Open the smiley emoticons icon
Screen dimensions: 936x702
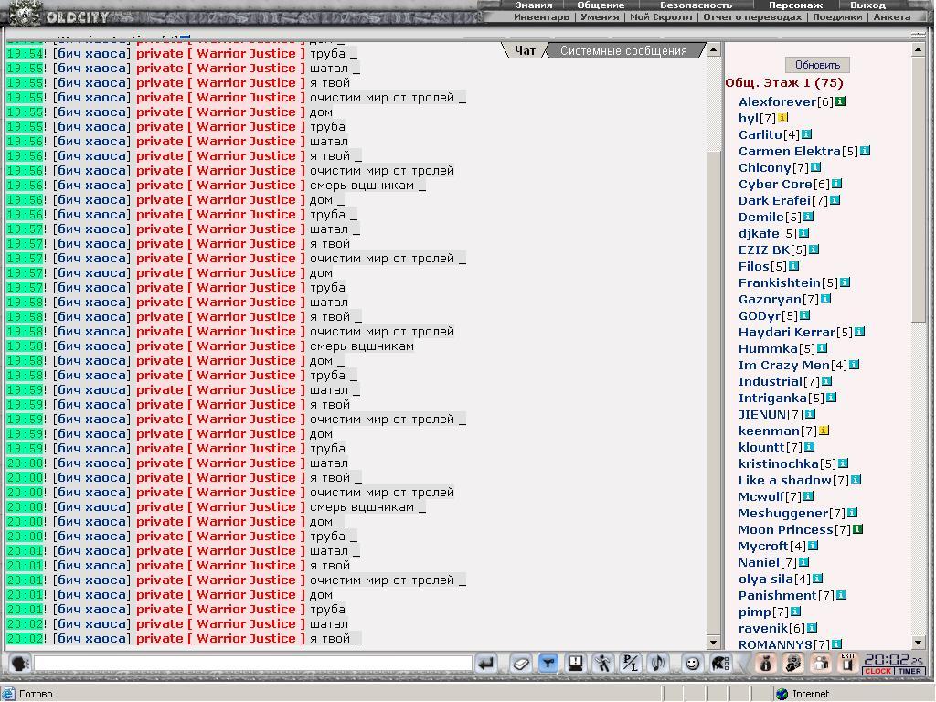click(692, 664)
